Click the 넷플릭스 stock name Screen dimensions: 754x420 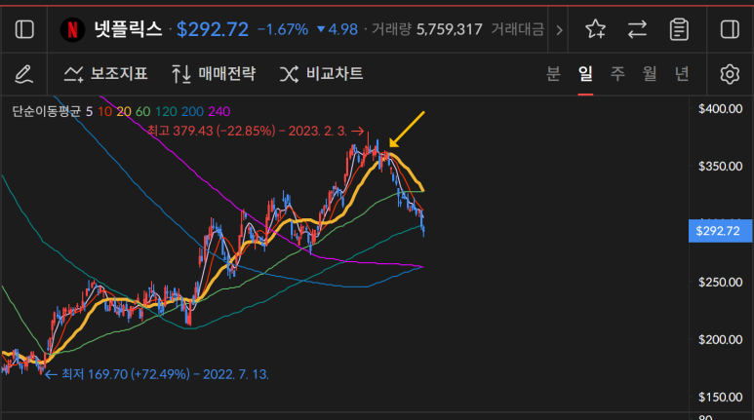(128, 29)
